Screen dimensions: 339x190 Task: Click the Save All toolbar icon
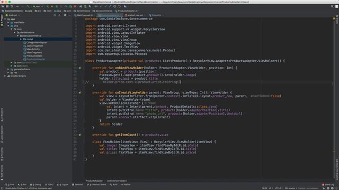[x=7, y=6]
